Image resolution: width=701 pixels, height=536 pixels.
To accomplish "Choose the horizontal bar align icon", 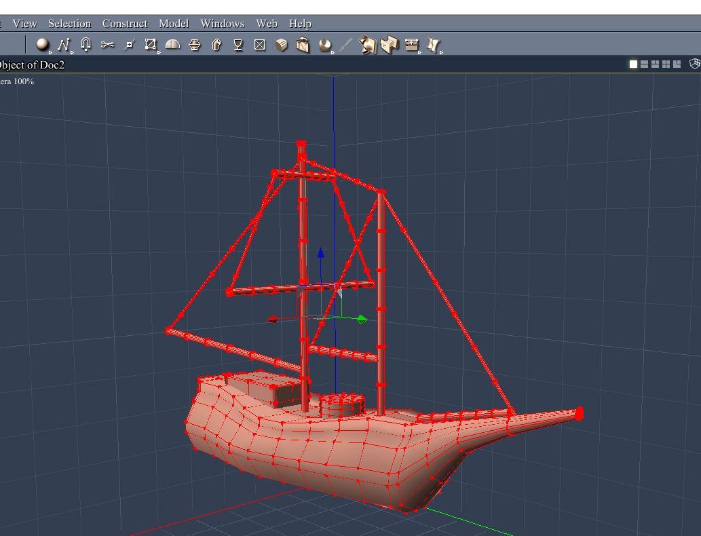I will click(x=411, y=45).
